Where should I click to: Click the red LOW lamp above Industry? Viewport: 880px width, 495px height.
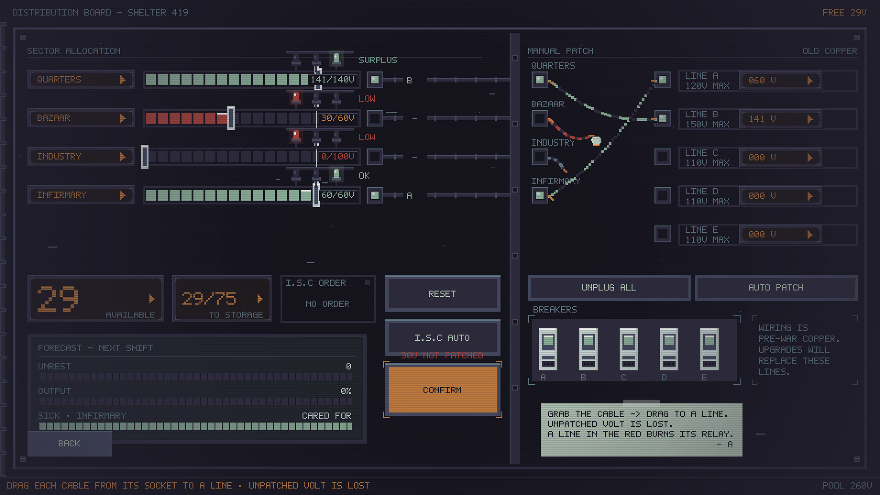point(296,136)
